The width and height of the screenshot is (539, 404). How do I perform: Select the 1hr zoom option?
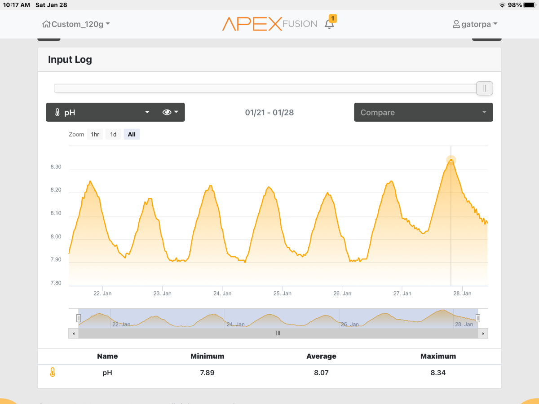coord(95,134)
